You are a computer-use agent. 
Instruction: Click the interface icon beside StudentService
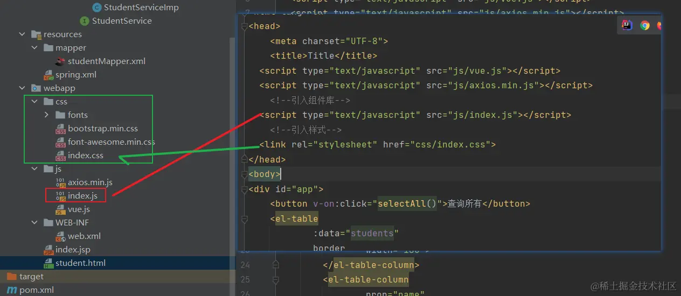[x=85, y=21]
